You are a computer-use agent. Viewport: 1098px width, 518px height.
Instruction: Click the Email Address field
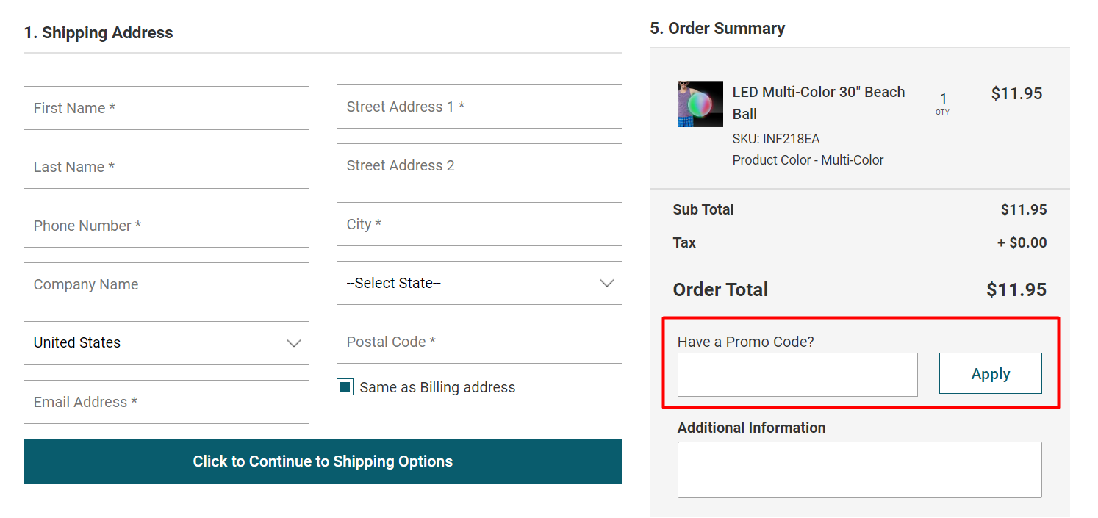pyautogui.click(x=166, y=402)
